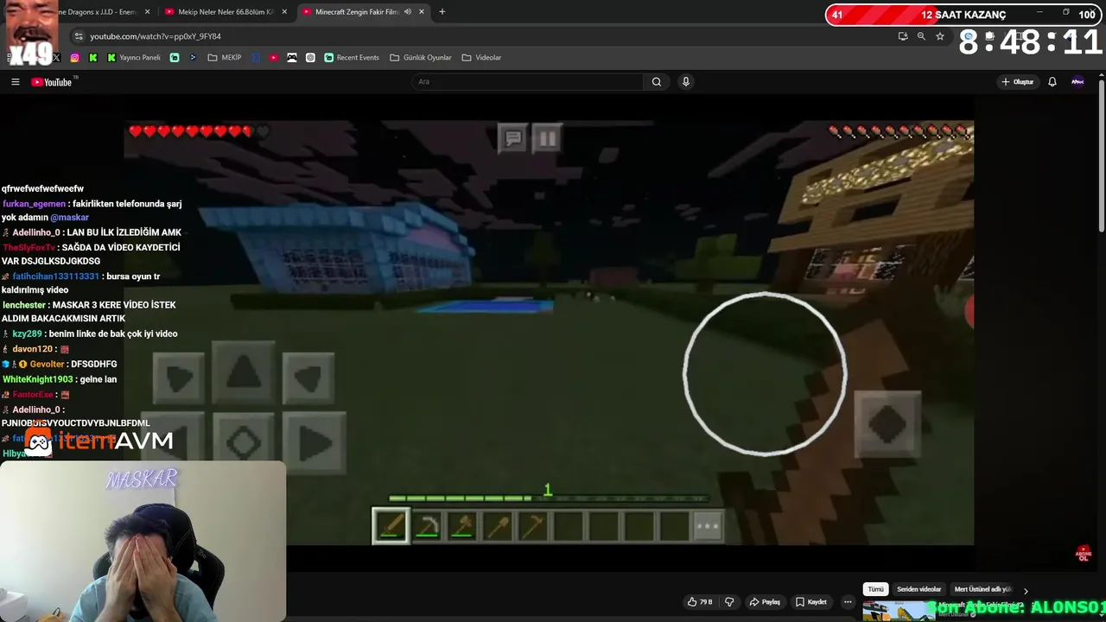Open the YouTube account avatar menu
Viewport: 1106px width, 622px height.
click(1077, 82)
